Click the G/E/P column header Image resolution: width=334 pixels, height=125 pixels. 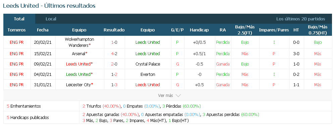point(177,30)
